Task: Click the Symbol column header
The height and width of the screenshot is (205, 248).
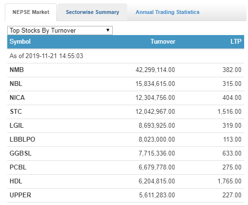Action: pos(20,42)
